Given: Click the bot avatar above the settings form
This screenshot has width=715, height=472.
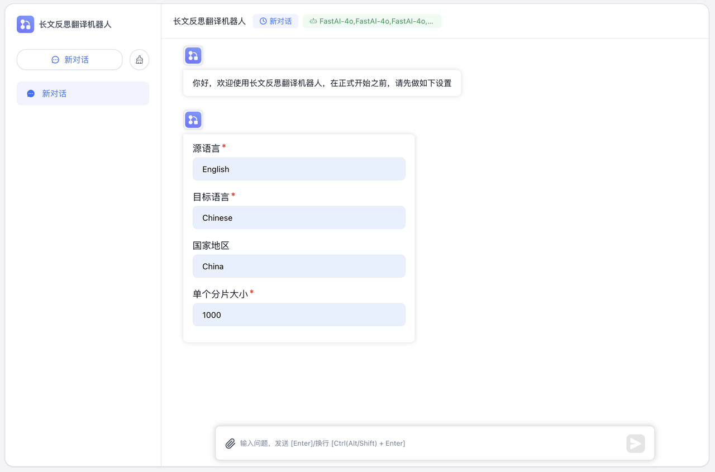Looking at the screenshot, I should tap(193, 120).
